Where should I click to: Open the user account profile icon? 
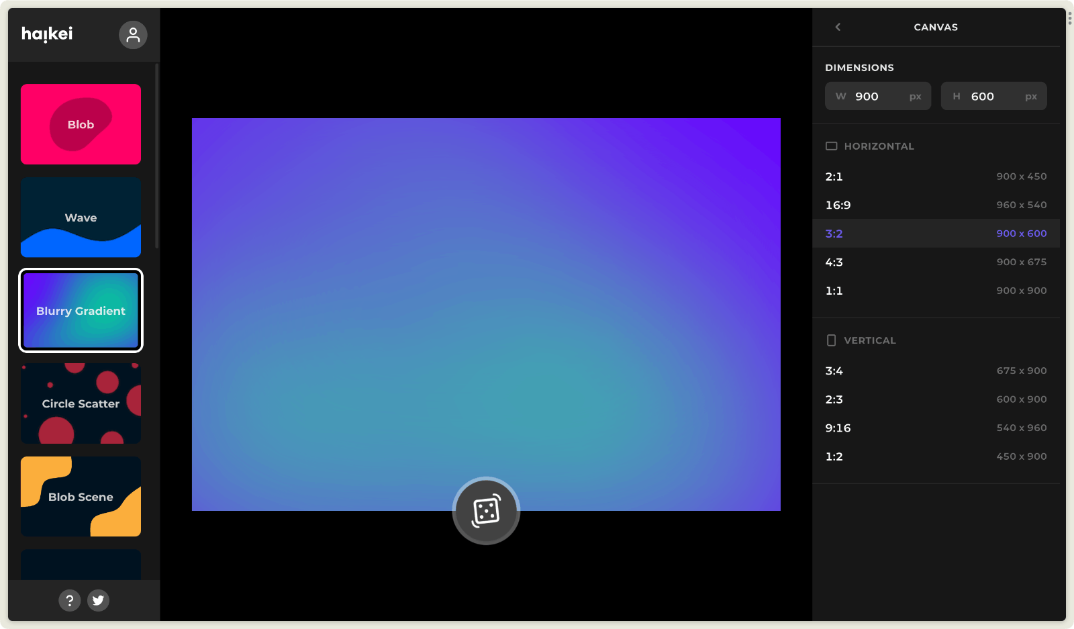[x=133, y=35]
